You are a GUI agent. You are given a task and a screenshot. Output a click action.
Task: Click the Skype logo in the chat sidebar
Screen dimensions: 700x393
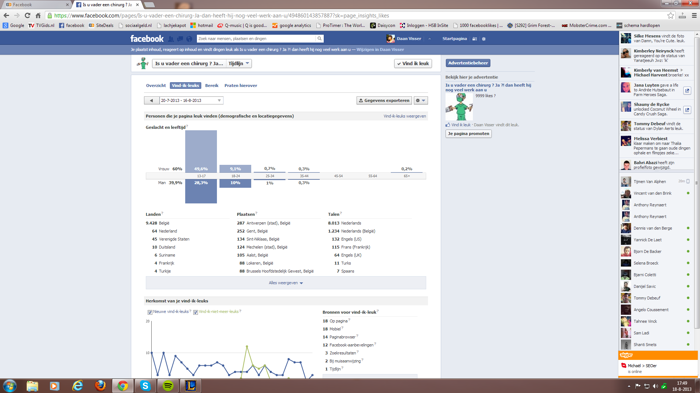pos(626,355)
